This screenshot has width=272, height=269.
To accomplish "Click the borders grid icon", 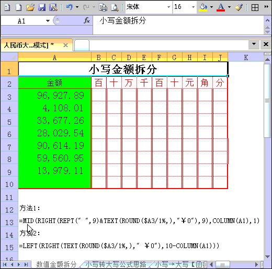I will point(255,7).
